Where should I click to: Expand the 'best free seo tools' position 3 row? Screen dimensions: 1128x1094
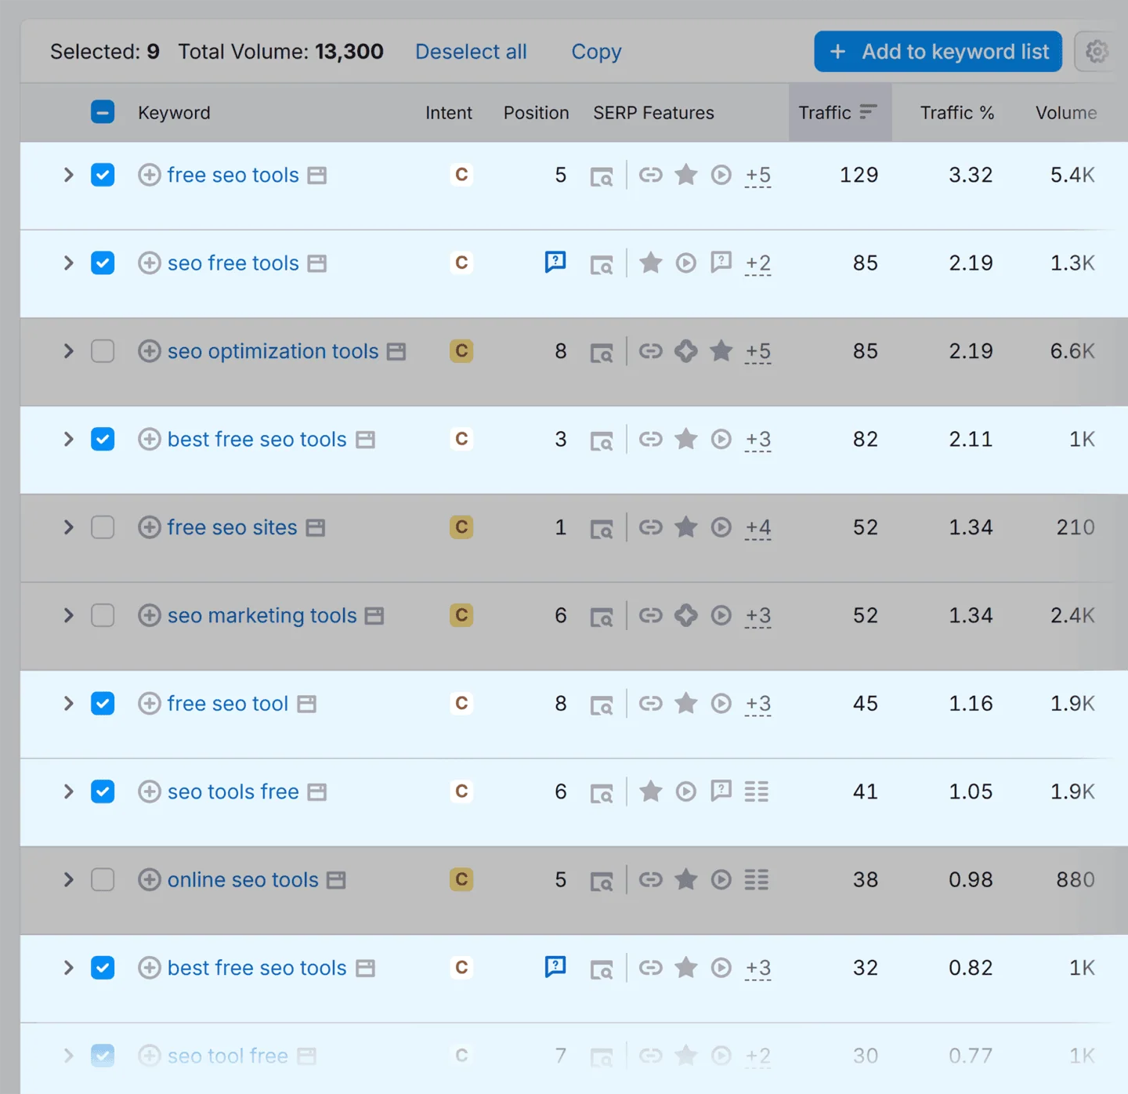tap(69, 440)
